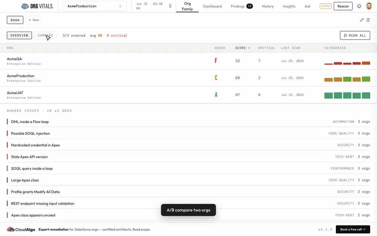Add a new family with + New
Viewport: 377px width, 236px height.
pyautogui.click(x=34, y=20)
